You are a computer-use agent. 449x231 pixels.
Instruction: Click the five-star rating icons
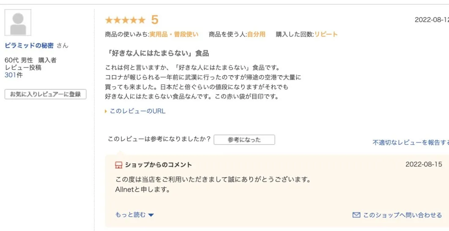(x=125, y=20)
